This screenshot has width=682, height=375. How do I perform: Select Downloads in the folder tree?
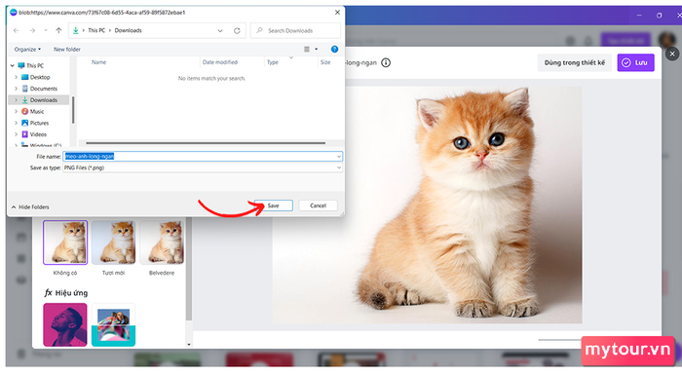click(43, 100)
